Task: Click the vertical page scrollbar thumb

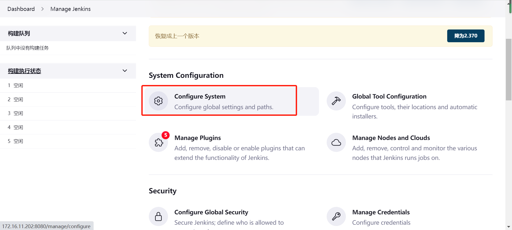Action: point(509,70)
